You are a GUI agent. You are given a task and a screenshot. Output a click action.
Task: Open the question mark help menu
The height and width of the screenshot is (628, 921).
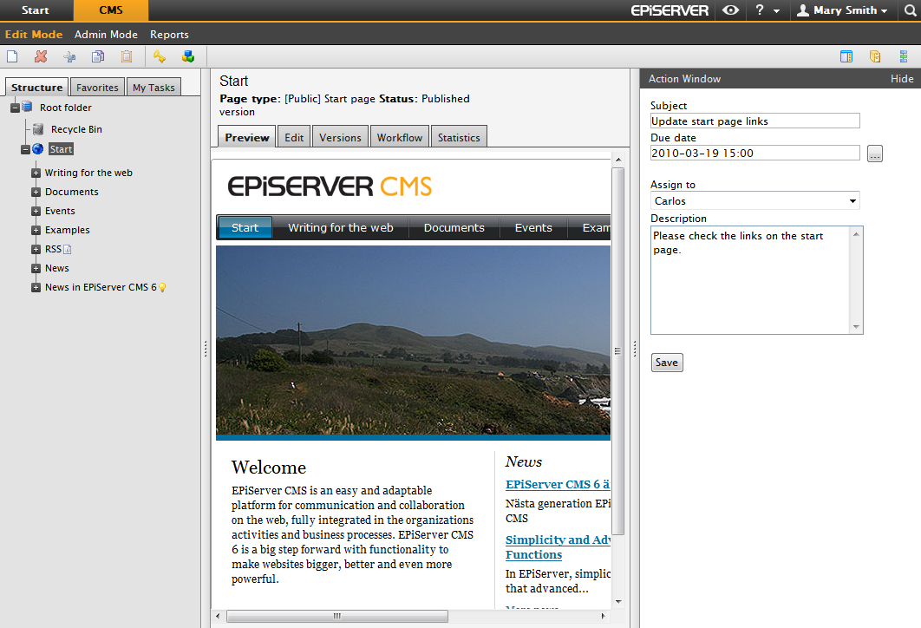coord(760,10)
